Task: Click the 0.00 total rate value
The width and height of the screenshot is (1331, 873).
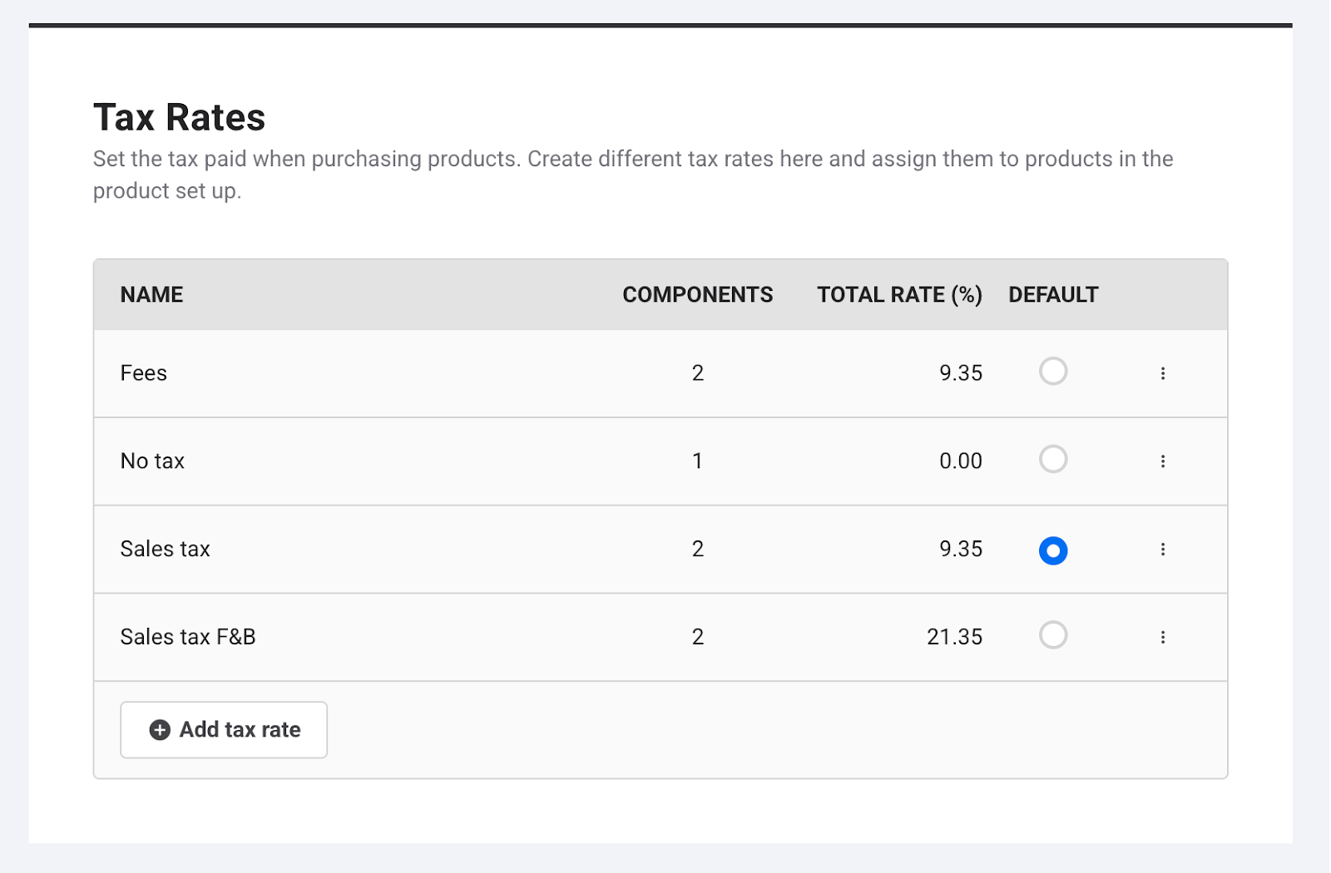Action: 960,461
